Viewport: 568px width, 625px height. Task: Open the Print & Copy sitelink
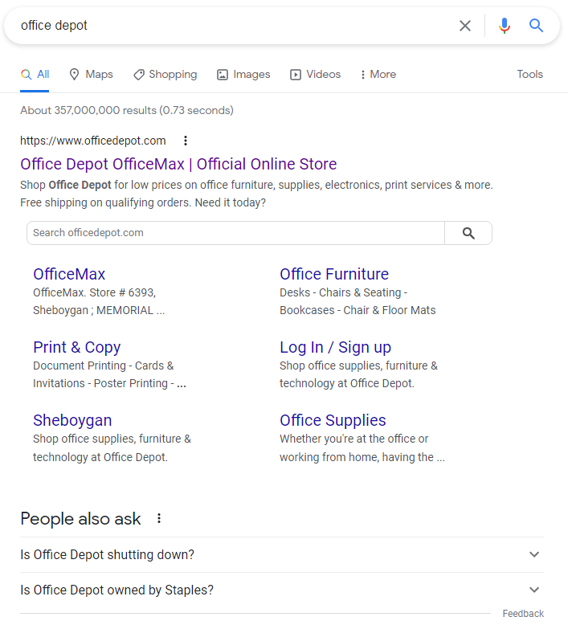76,347
